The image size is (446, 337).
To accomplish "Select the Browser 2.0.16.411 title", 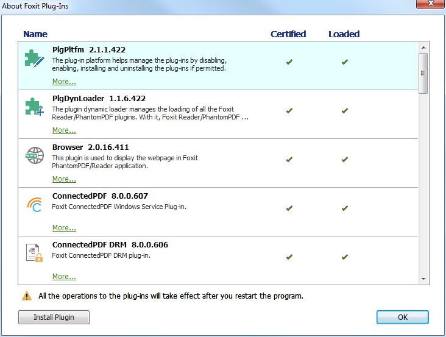I will pos(90,147).
